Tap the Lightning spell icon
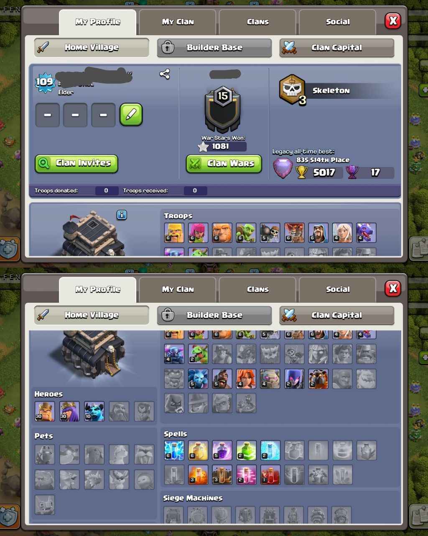Viewport: 428px width, 536px height. pyautogui.click(x=174, y=450)
